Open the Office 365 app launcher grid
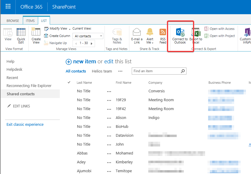Image resolution: width=251 pixels, height=174 pixels. click(8, 7)
